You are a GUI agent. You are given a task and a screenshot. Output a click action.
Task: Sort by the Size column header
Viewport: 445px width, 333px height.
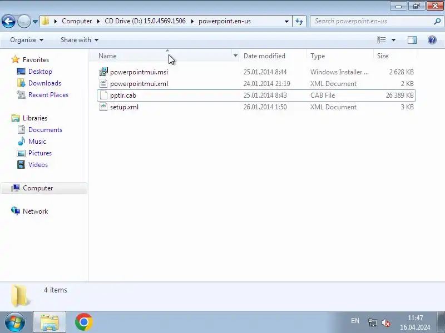pos(395,56)
